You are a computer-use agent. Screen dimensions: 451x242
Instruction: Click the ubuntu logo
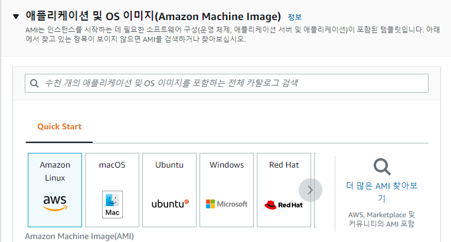(x=170, y=204)
